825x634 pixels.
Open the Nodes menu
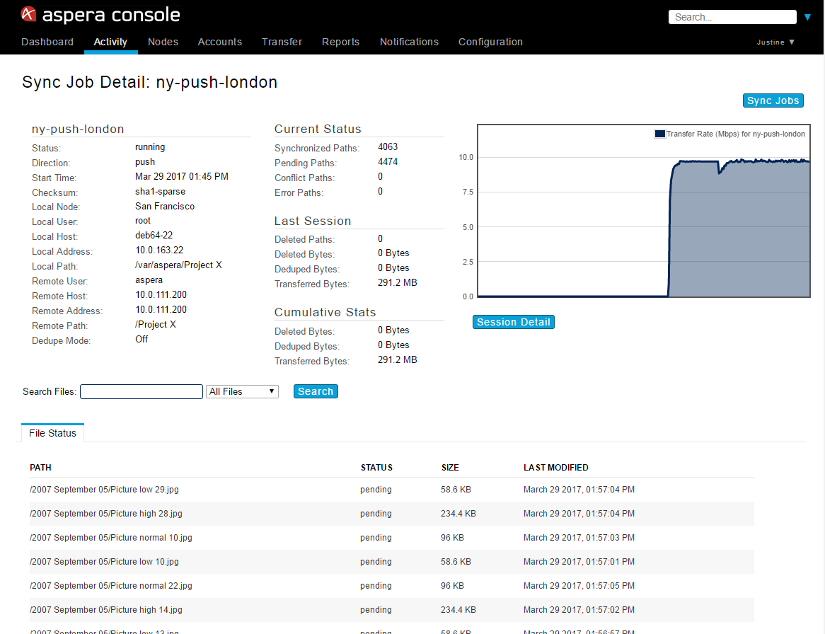pyautogui.click(x=163, y=42)
